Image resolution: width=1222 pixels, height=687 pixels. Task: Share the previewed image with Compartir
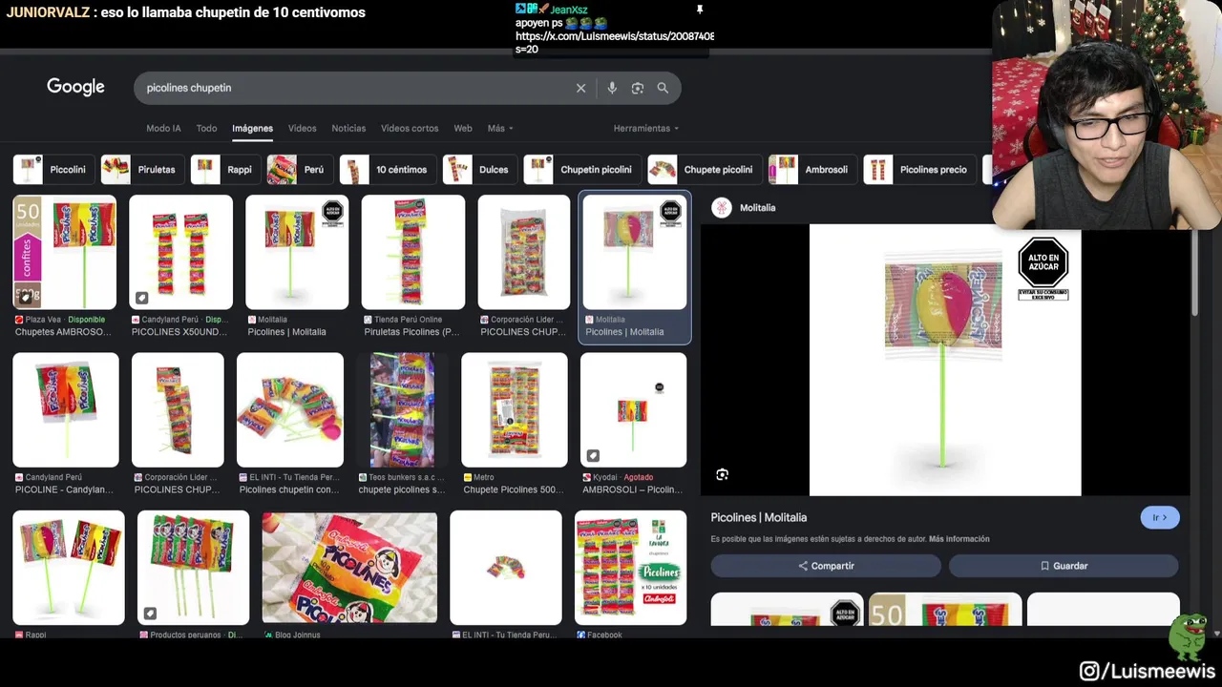click(826, 566)
